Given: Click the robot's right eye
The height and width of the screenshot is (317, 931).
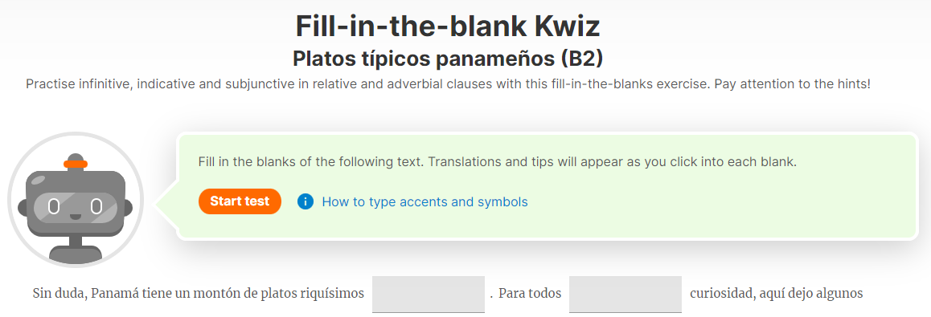Looking at the screenshot, I should pyautogui.click(x=96, y=207).
